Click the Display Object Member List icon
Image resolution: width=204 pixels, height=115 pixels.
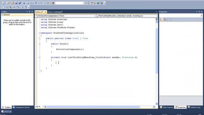pos(4,7)
